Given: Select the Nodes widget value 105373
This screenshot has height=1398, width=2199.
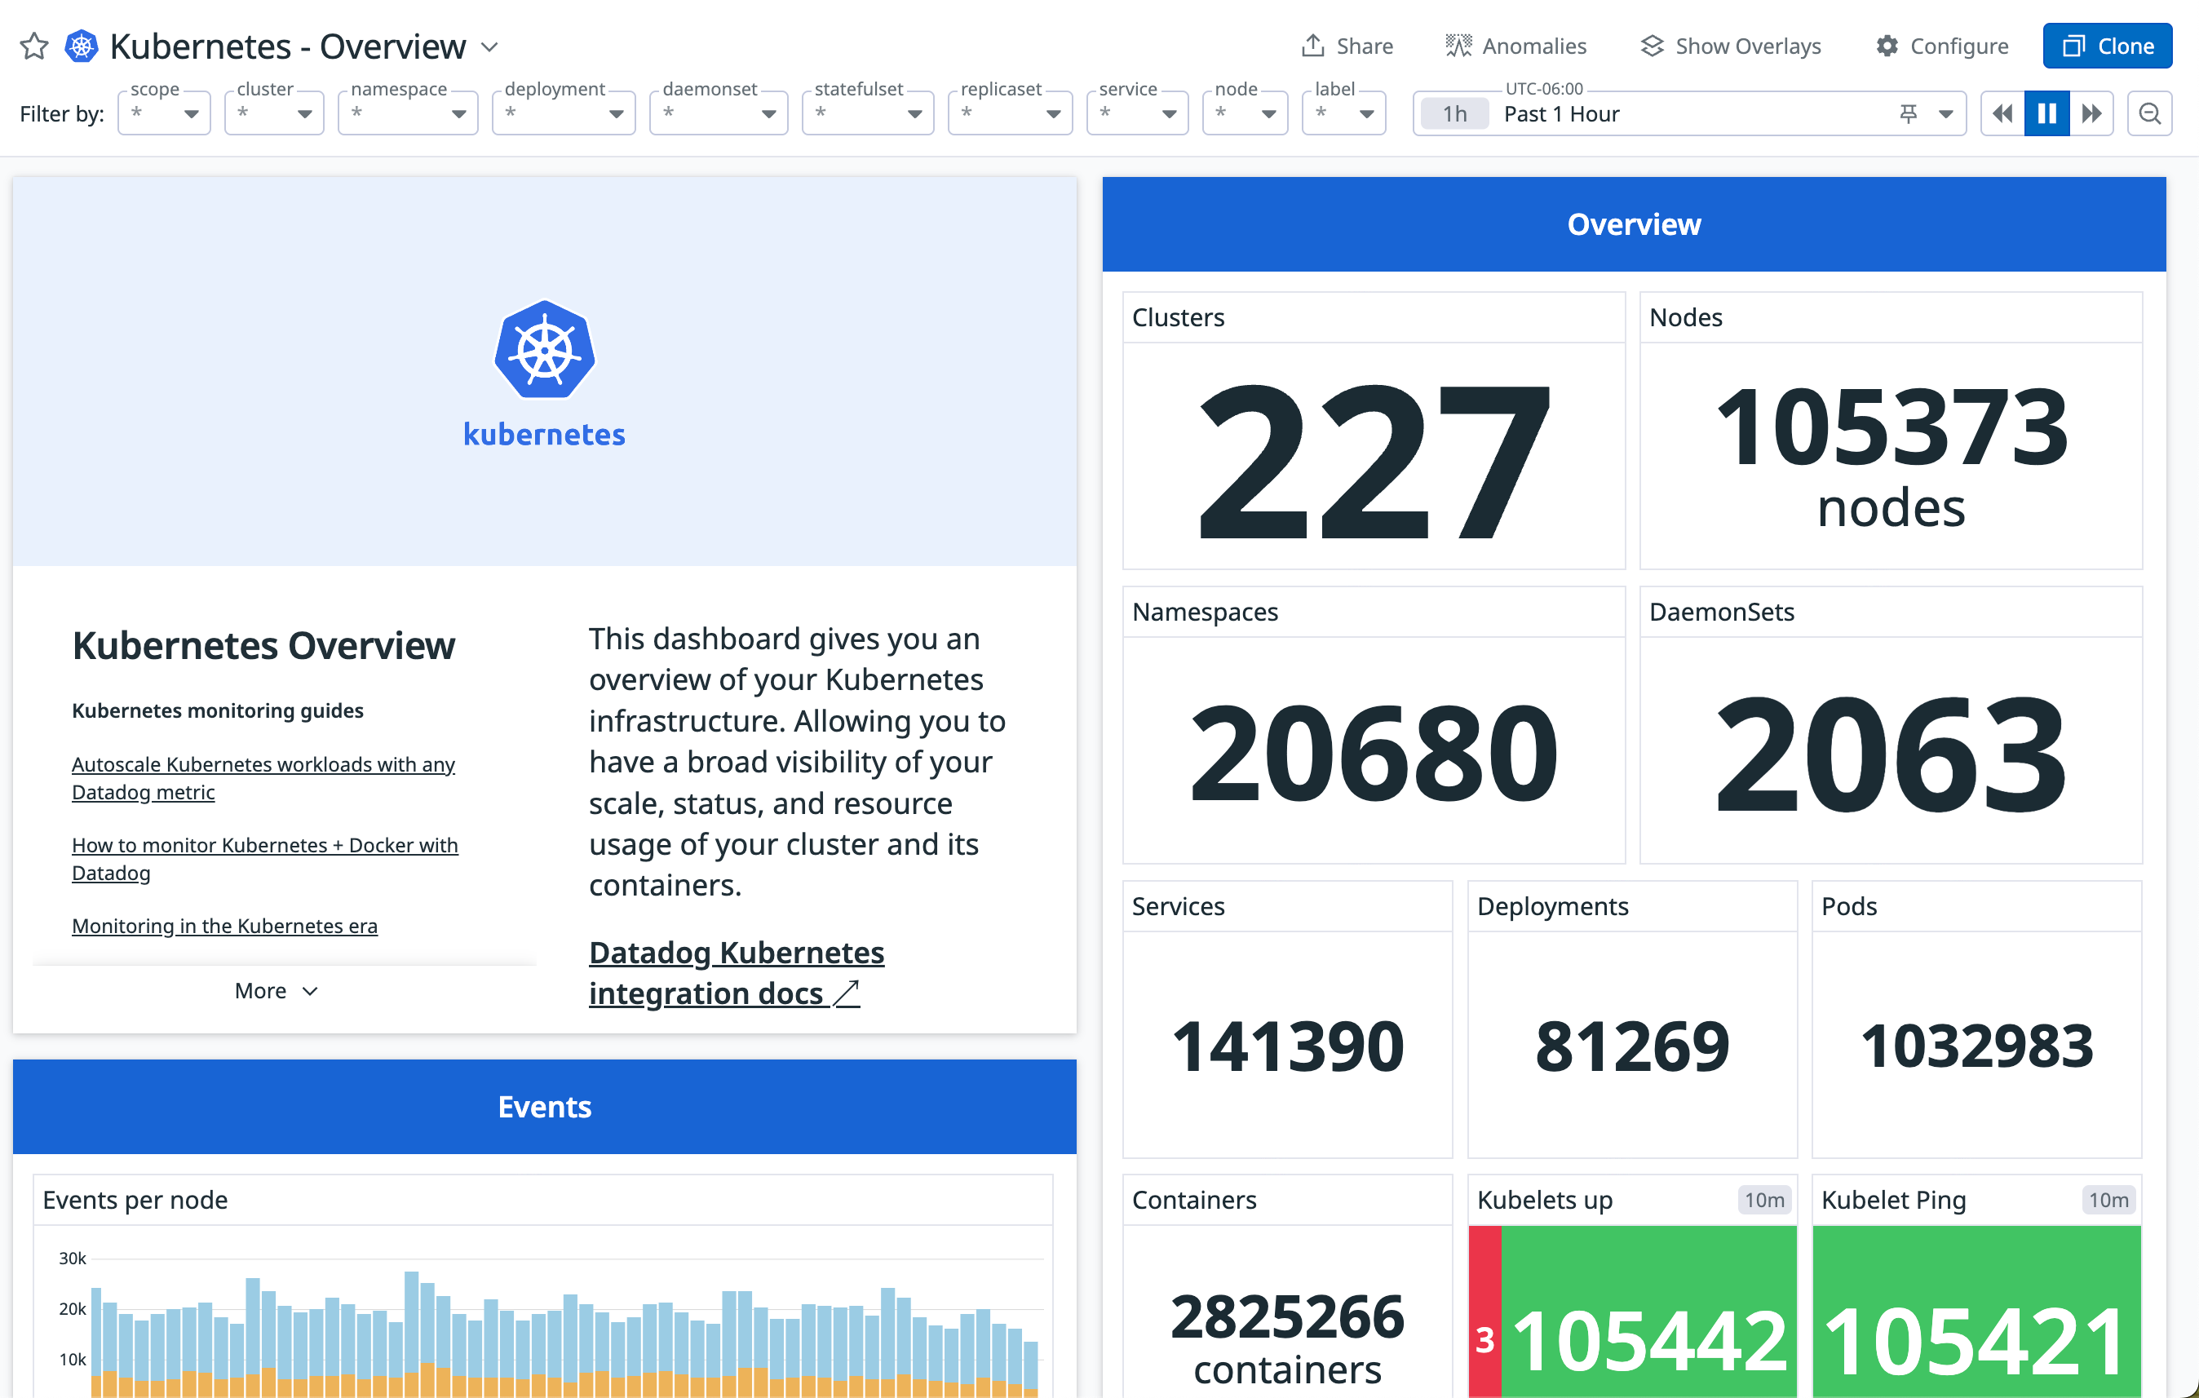Looking at the screenshot, I should click(x=1891, y=427).
